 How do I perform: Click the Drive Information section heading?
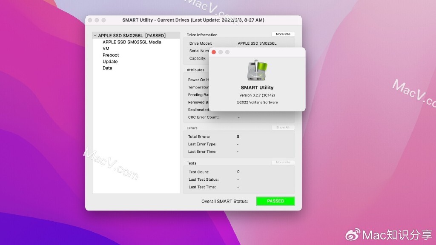[x=202, y=35]
